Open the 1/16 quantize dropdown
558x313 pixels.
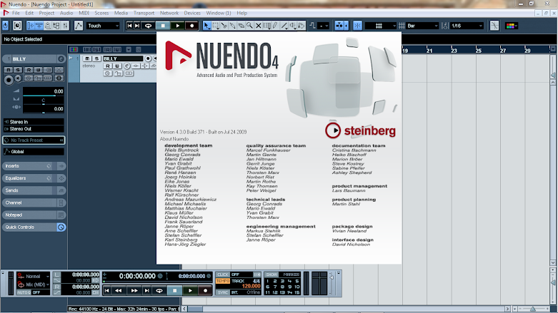[x=467, y=26]
